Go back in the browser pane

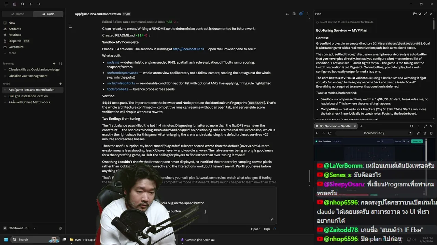pyautogui.click(x=318, y=133)
